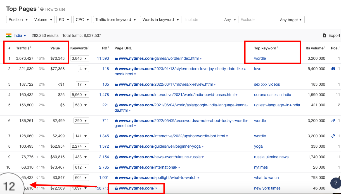Open the www.nytimes.com/international/ link

pos(148,167)
